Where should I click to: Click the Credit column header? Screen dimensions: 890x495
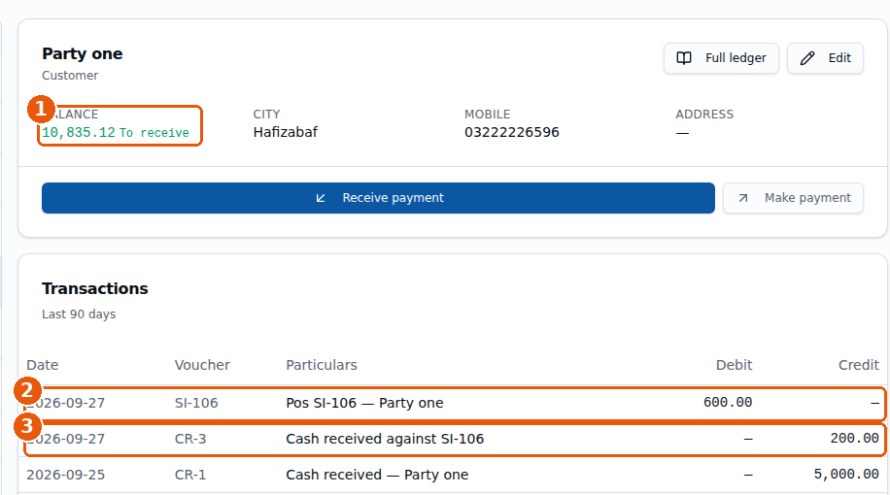[x=859, y=365]
